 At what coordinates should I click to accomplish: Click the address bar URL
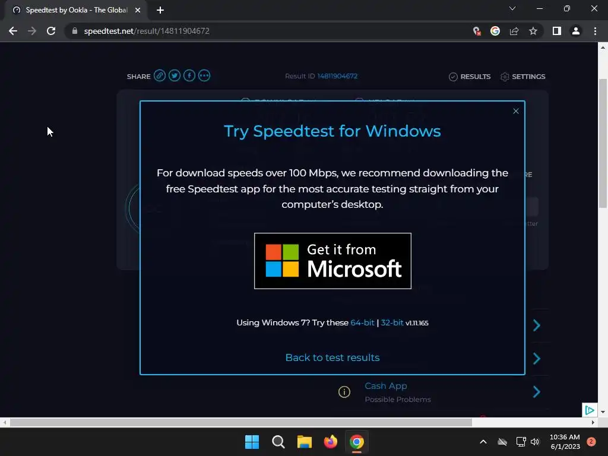(147, 31)
